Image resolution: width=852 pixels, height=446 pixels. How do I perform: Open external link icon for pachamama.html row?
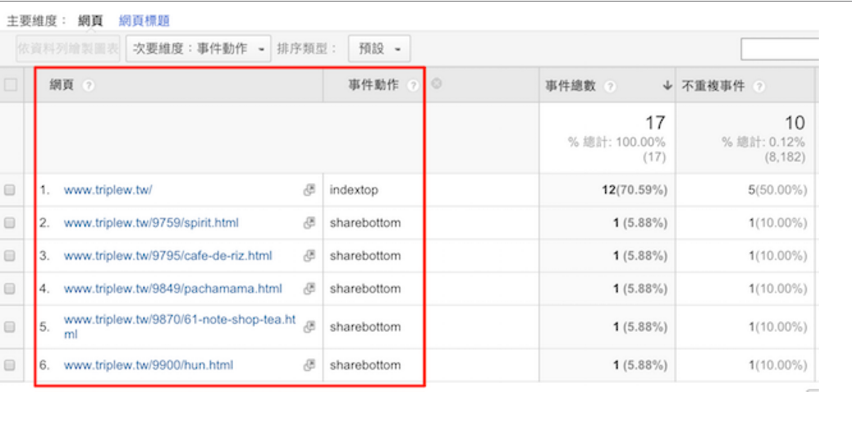click(309, 288)
